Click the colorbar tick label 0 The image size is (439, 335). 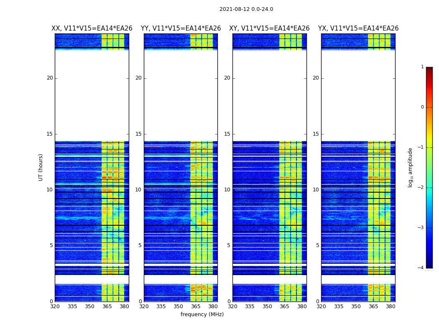[x=422, y=107]
